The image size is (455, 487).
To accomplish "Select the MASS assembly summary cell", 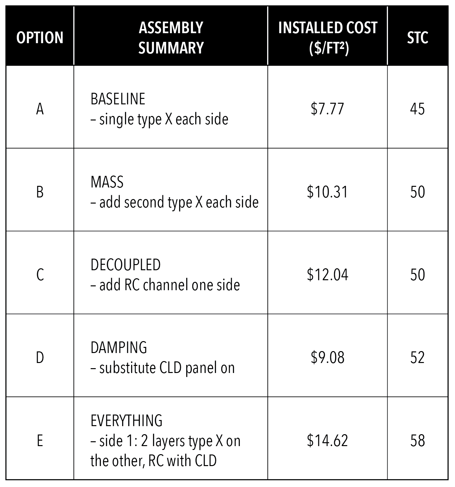I will (x=174, y=192).
